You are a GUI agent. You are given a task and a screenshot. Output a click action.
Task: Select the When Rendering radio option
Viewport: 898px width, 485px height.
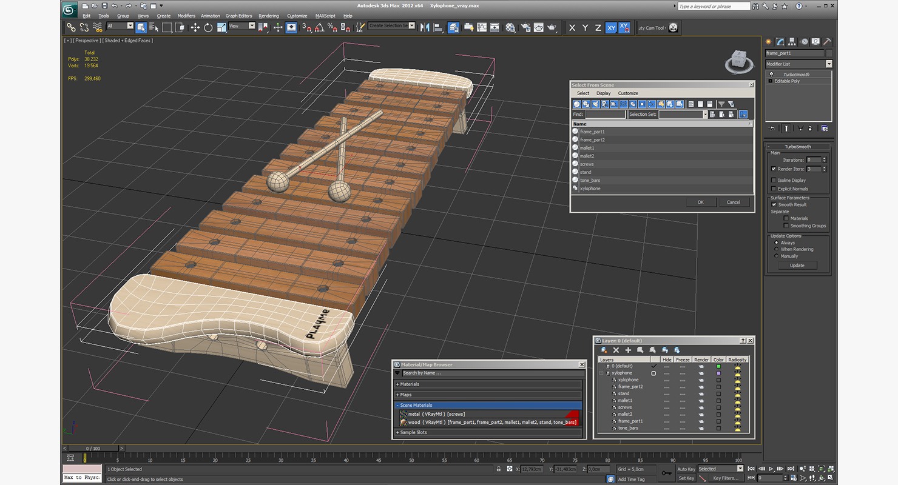tap(776, 249)
